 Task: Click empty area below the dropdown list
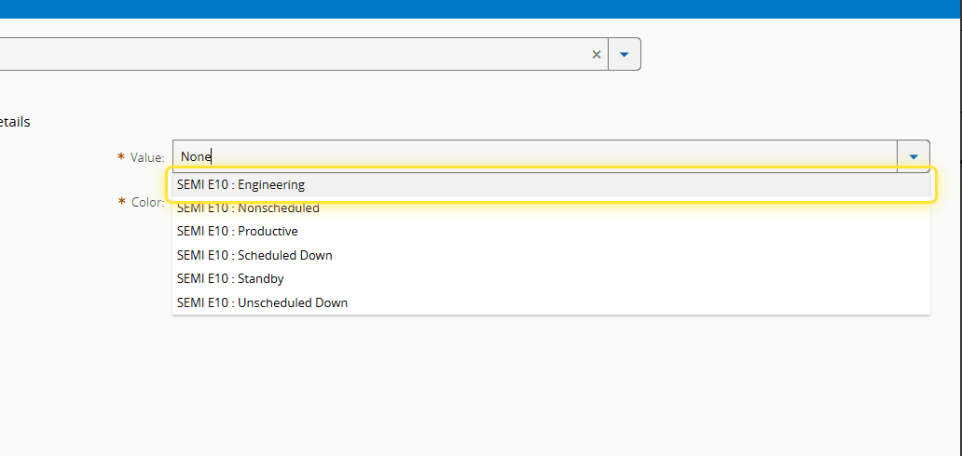(x=550, y=382)
